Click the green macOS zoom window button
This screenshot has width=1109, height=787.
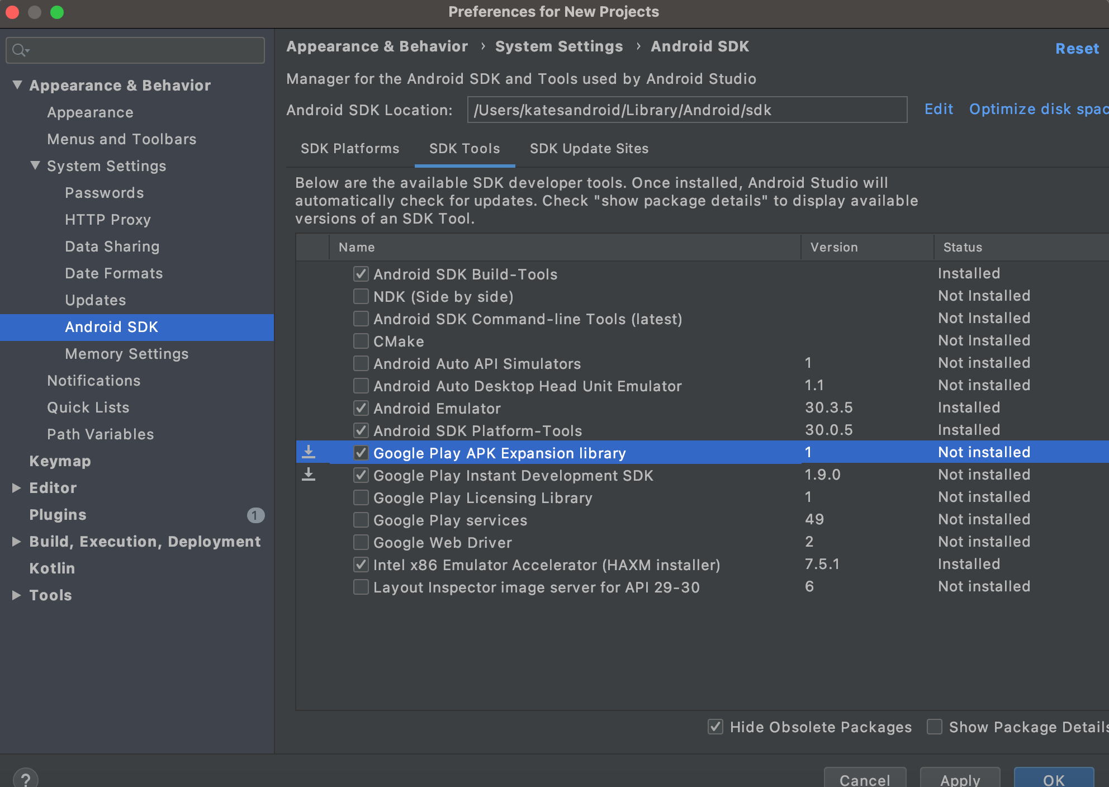(x=57, y=12)
